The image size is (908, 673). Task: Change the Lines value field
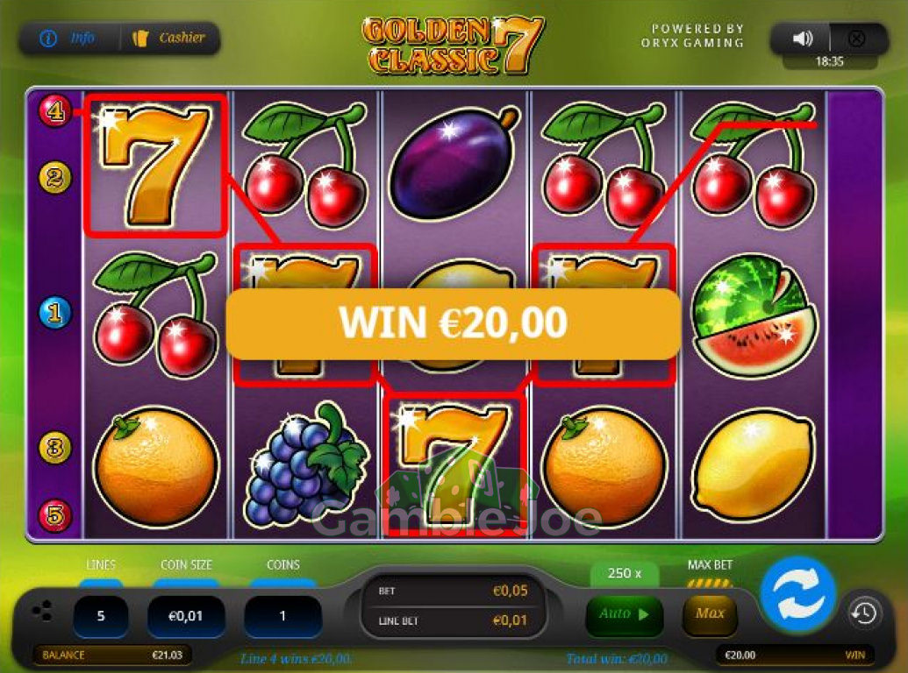[x=101, y=616]
